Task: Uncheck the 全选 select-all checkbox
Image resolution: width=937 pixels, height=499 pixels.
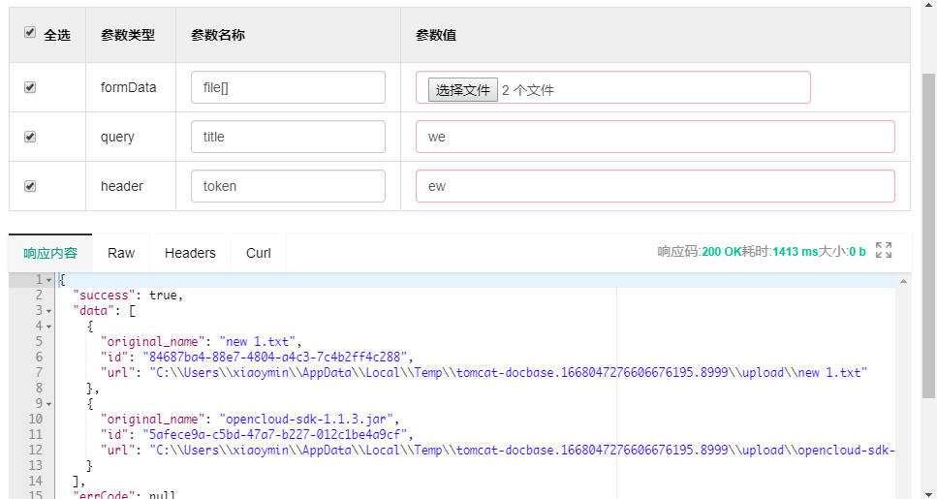Action: (30, 33)
